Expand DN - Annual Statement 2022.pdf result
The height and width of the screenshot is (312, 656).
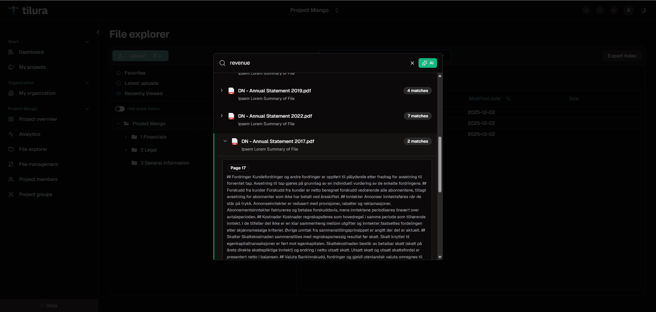click(222, 116)
